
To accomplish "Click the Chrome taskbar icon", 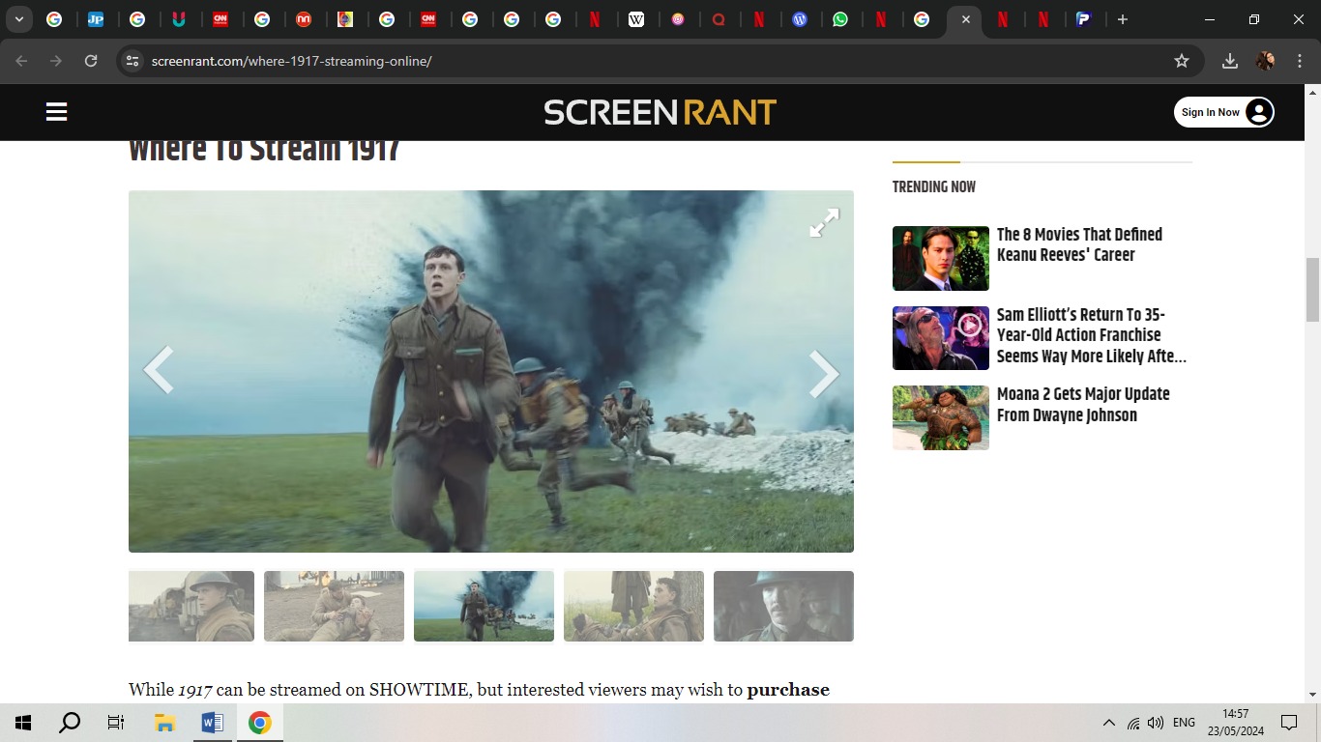I will click(x=259, y=723).
